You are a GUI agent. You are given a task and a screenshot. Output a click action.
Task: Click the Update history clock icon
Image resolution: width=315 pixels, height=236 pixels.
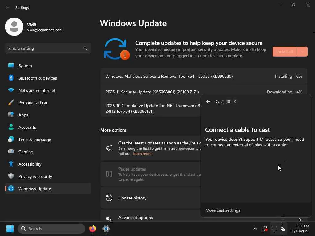(109, 198)
